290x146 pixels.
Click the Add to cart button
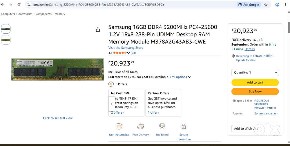coord(255,82)
